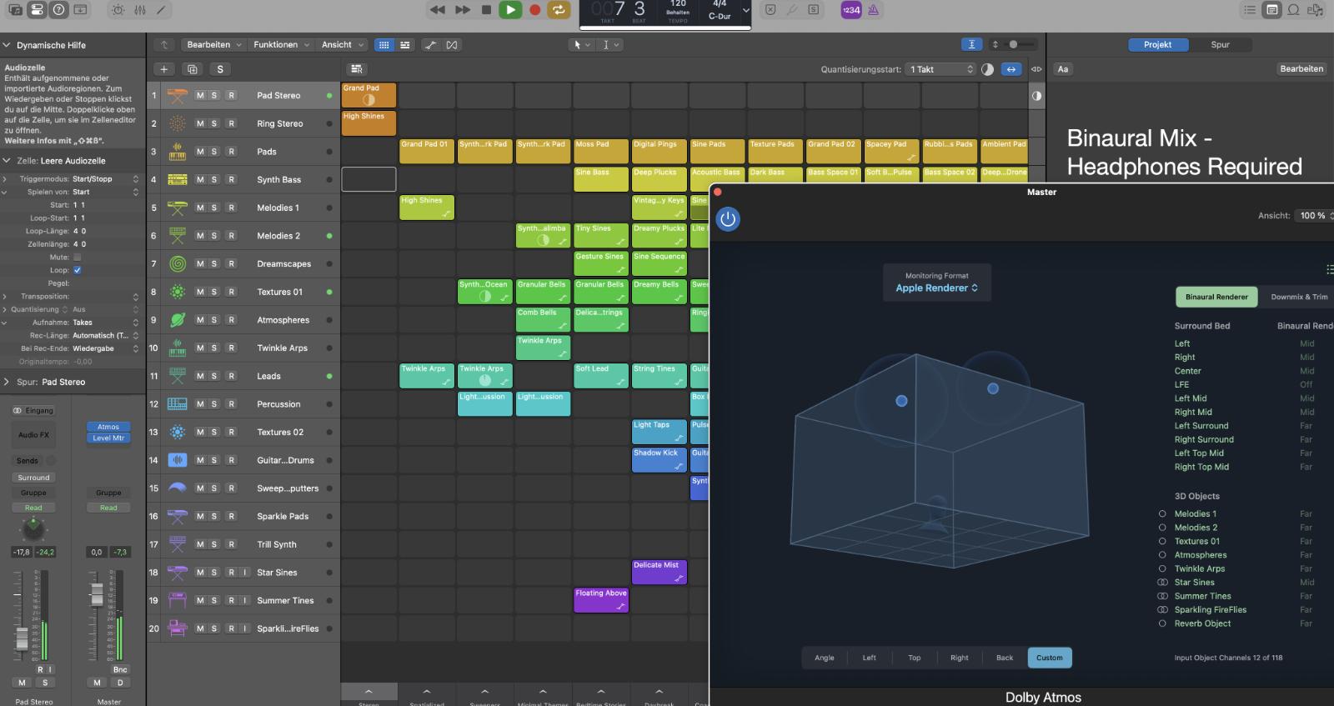Screen dimensions: 1334x706
Task: Click Bearbeiten button in Note Pad
Action: pos(1301,69)
